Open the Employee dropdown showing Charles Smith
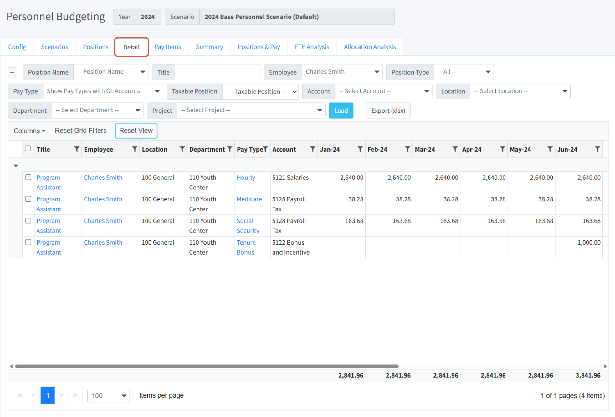This screenshot has width=615, height=417. [342, 72]
